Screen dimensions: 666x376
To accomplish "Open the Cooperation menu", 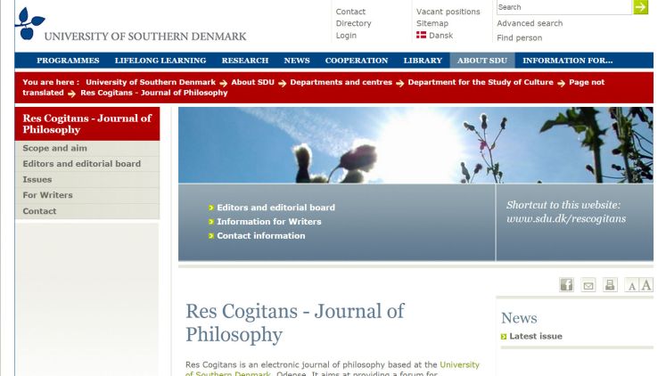I will tap(357, 61).
